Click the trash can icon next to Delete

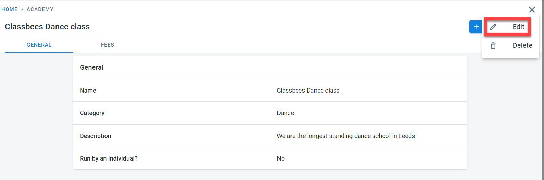click(x=493, y=45)
